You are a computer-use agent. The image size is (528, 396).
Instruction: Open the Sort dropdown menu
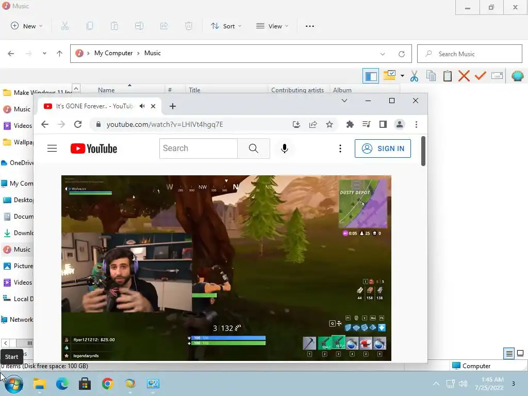coord(226,26)
